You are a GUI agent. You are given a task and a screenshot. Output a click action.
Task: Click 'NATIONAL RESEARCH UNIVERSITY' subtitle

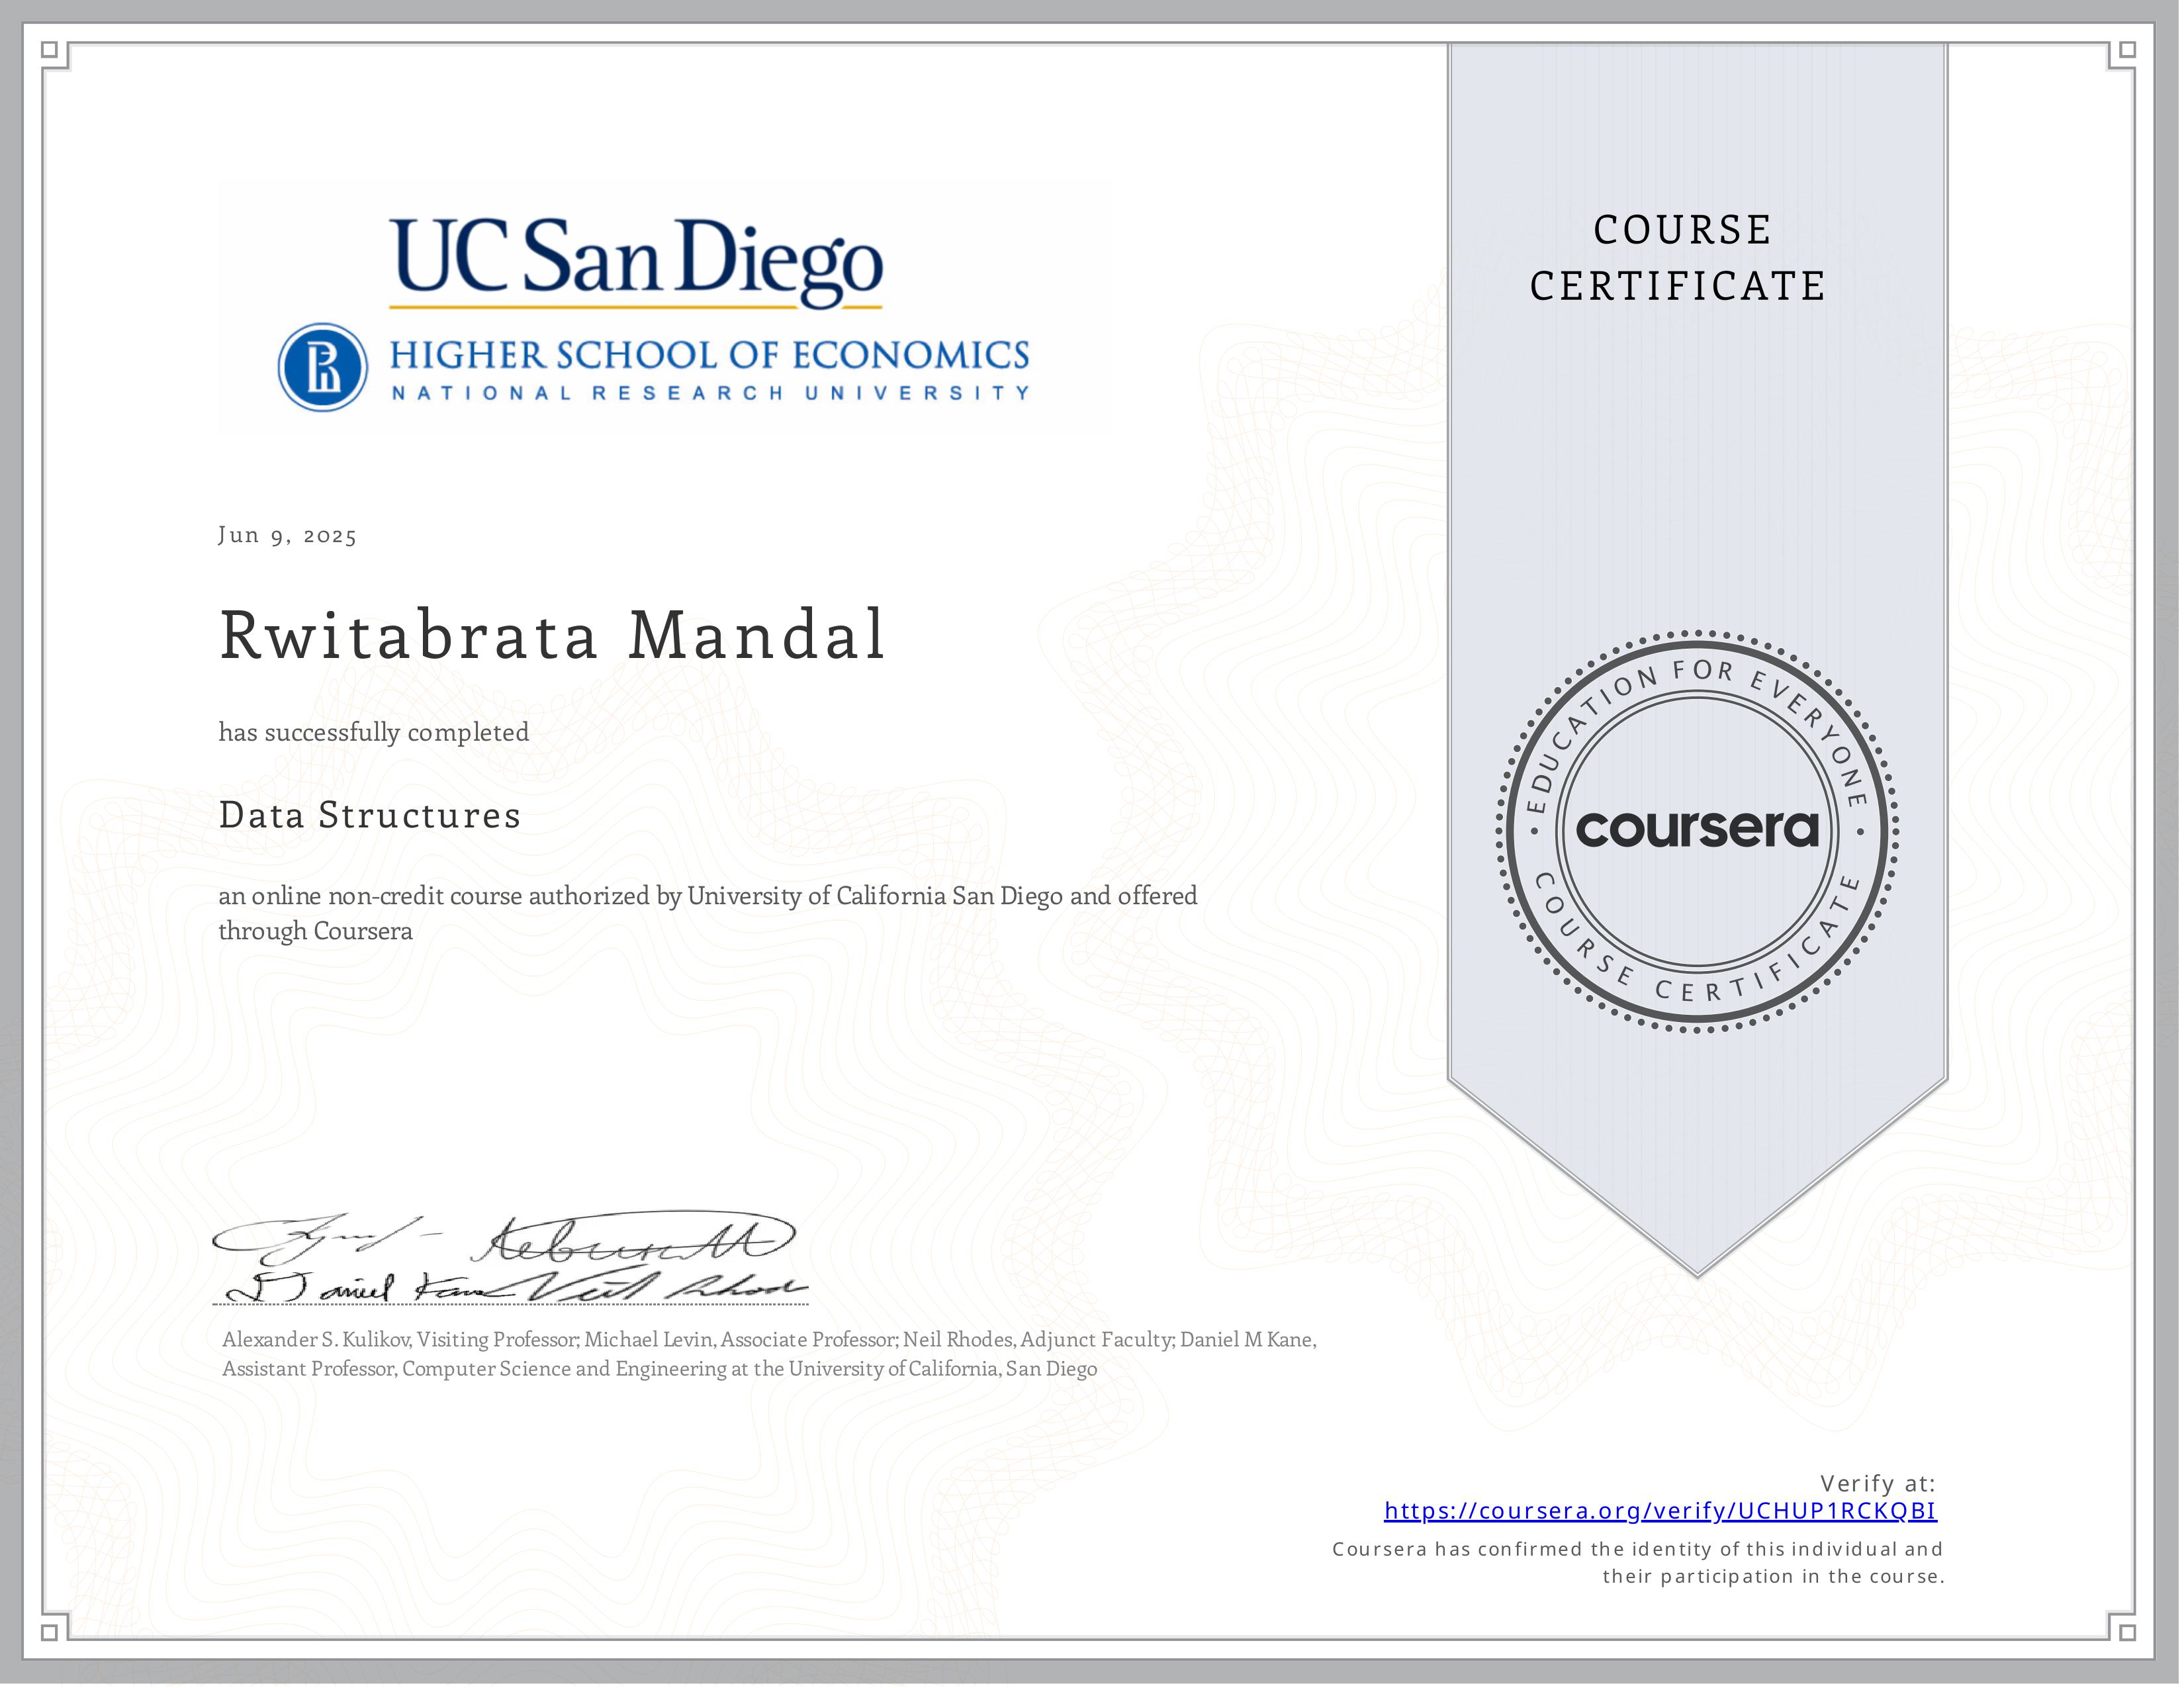pos(710,393)
